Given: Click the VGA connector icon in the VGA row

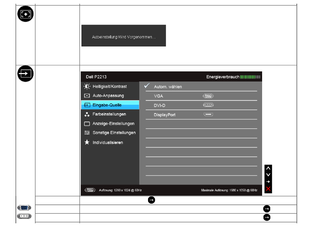Looking at the screenshot, I should coord(208,96).
